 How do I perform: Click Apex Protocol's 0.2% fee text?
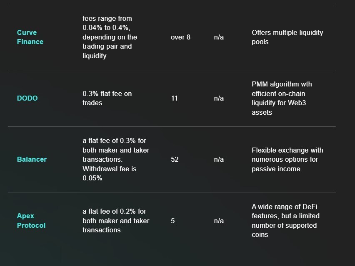[115, 221]
